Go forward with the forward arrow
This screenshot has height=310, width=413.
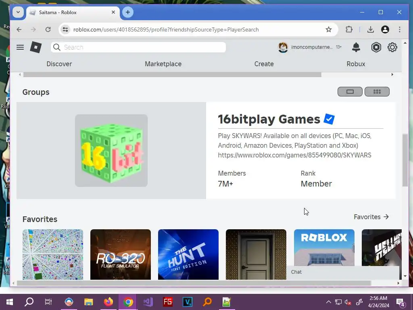coord(33,29)
